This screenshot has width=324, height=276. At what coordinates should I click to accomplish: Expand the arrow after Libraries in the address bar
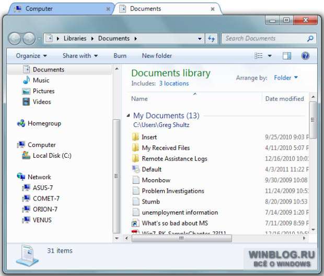coord(92,39)
